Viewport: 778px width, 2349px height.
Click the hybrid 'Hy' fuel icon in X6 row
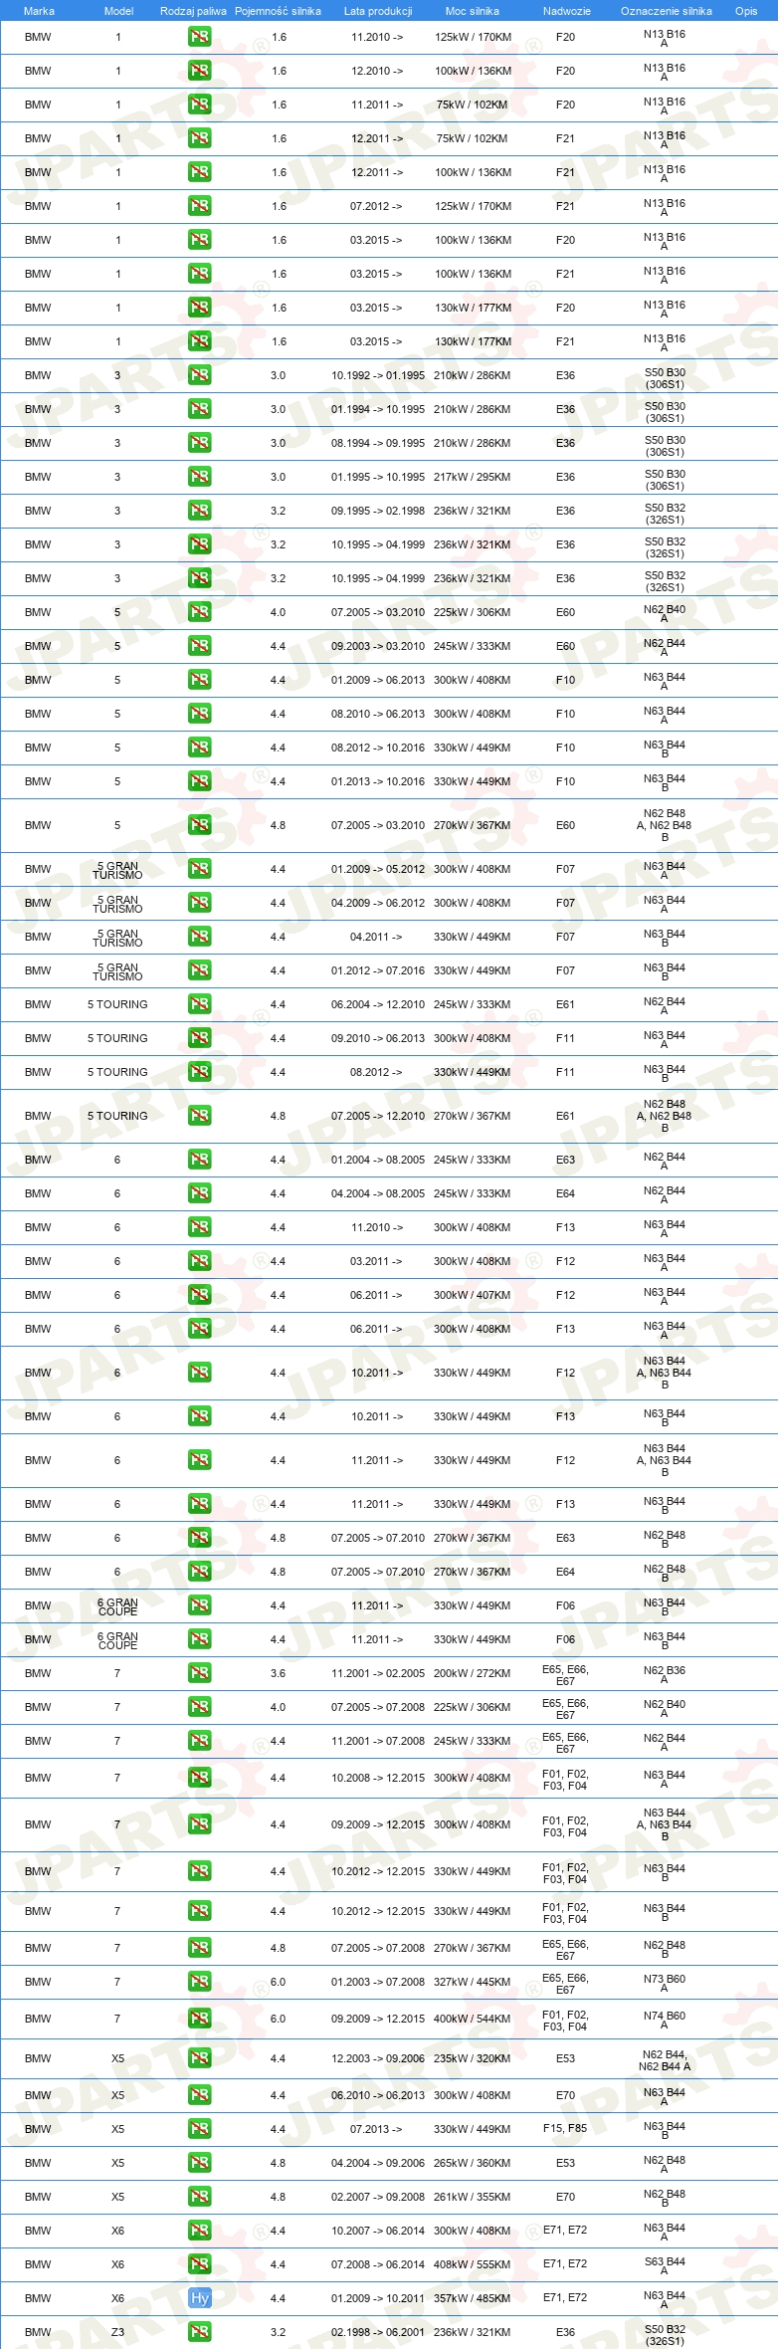coord(200,2298)
